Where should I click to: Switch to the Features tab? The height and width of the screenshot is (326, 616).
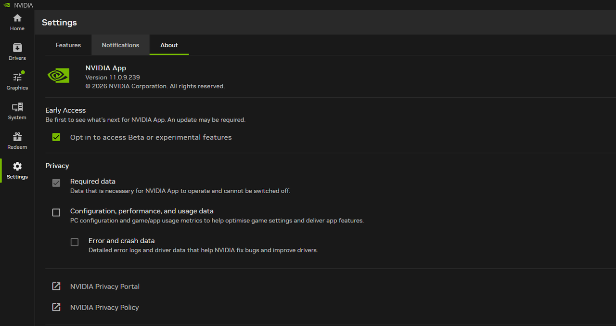tap(68, 45)
